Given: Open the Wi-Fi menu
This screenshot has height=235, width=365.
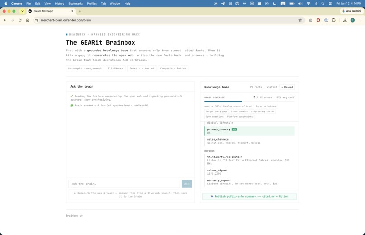Looking at the screenshot, I should [308, 4].
